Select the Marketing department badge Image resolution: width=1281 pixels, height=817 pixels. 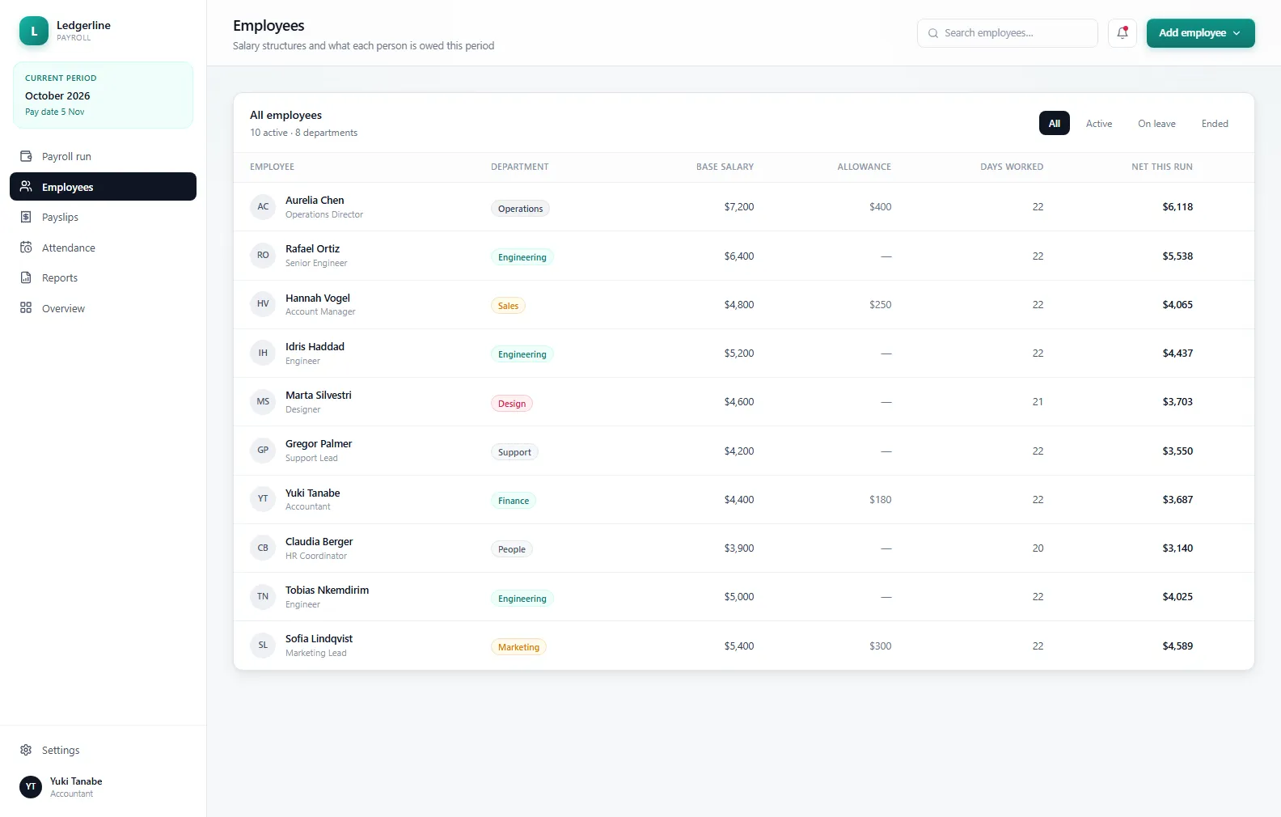click(518, 647)
